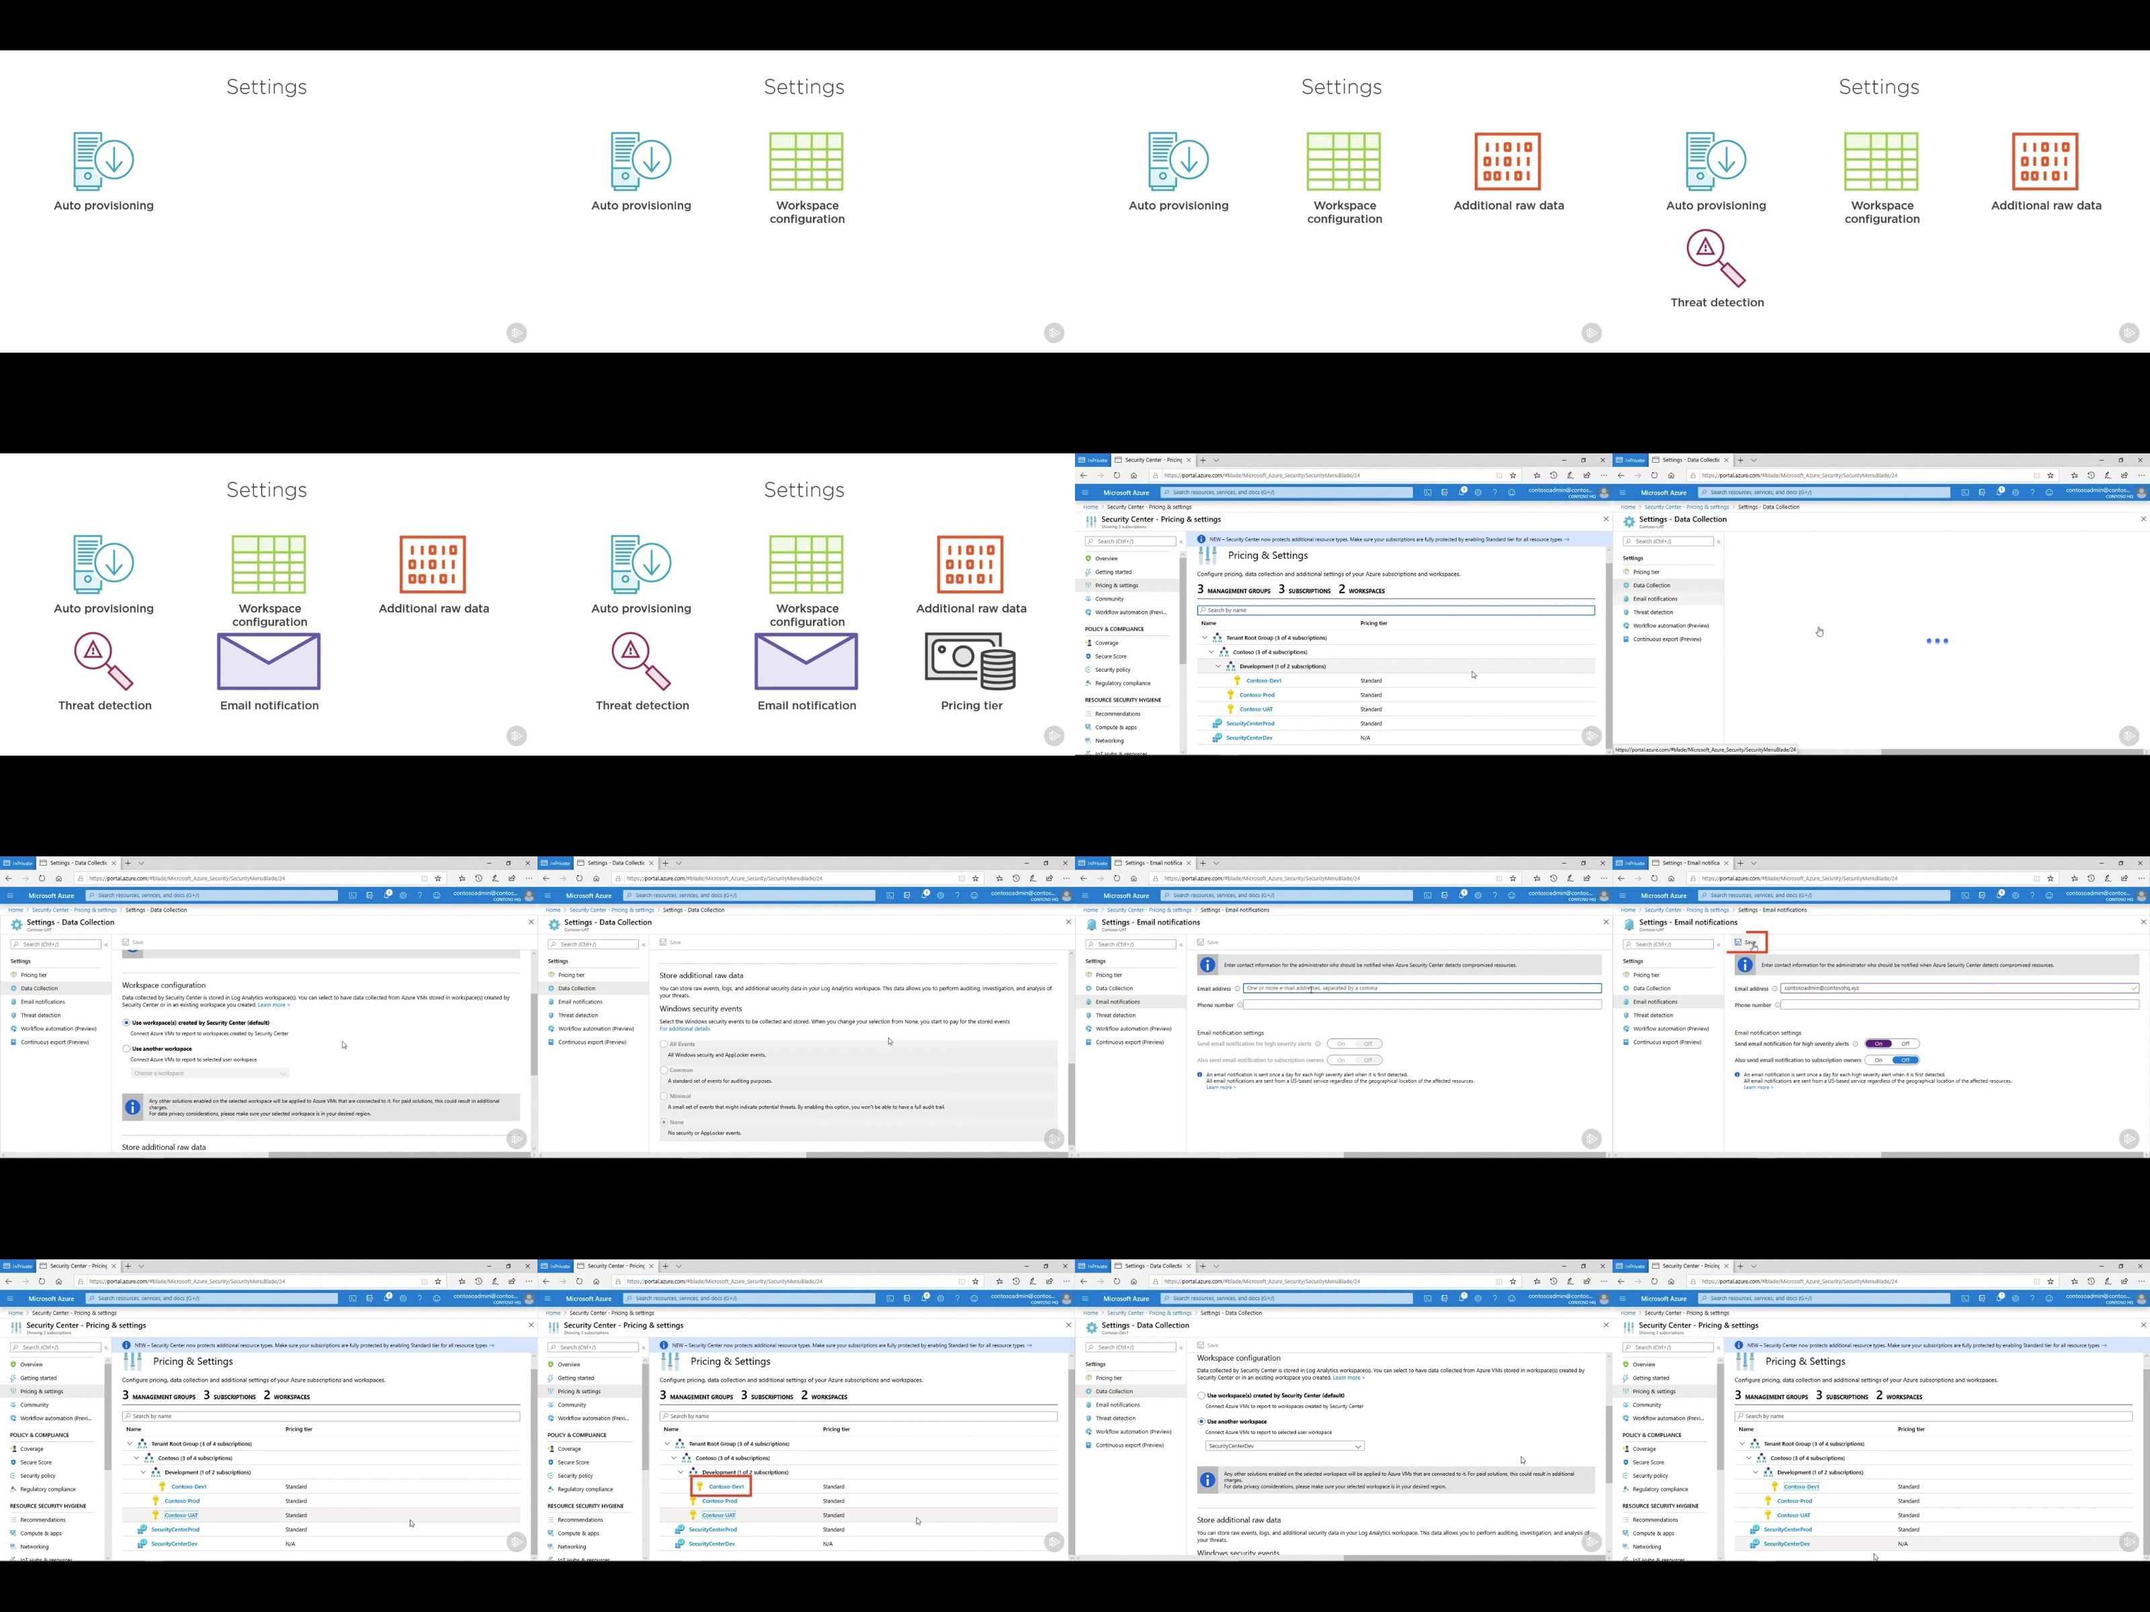
Task: Collapse sidebar chevron in the still-loading Data Collection blade
Action: tap(1719, 541)
